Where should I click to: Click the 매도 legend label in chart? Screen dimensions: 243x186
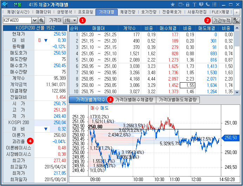point(105,108)
